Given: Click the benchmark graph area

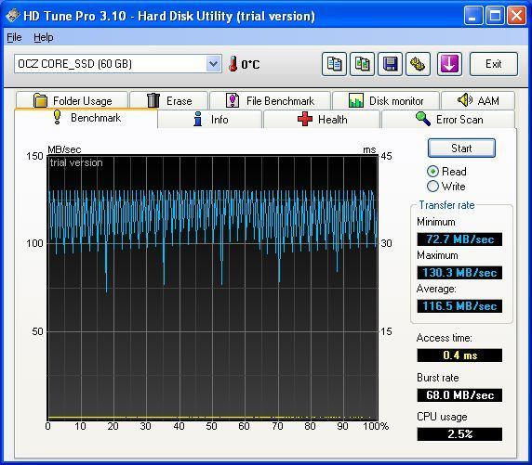Looking at the screenshot, I should pos(213,288).
